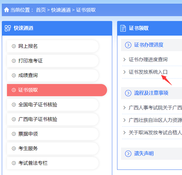Click the circled arrow next to 流程及注意事项
Viewport: 182px width, 175px height.
click(x=128, y=93)
